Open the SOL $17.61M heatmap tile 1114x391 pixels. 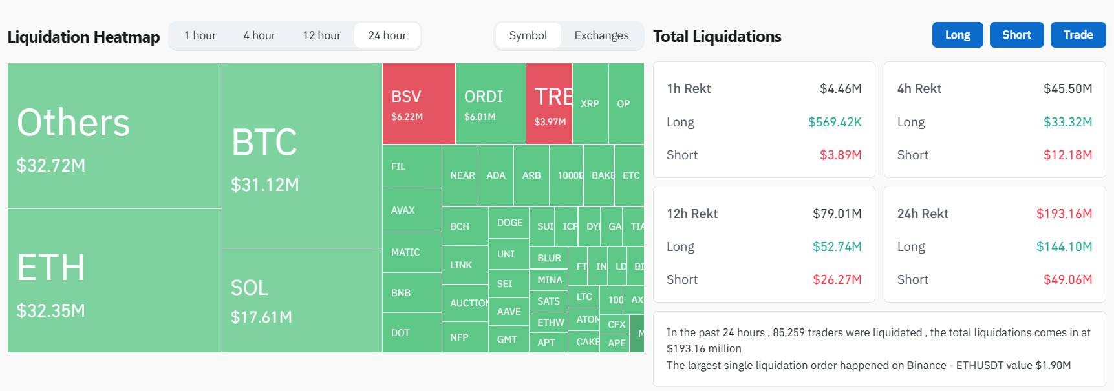[x=301, y=300]
